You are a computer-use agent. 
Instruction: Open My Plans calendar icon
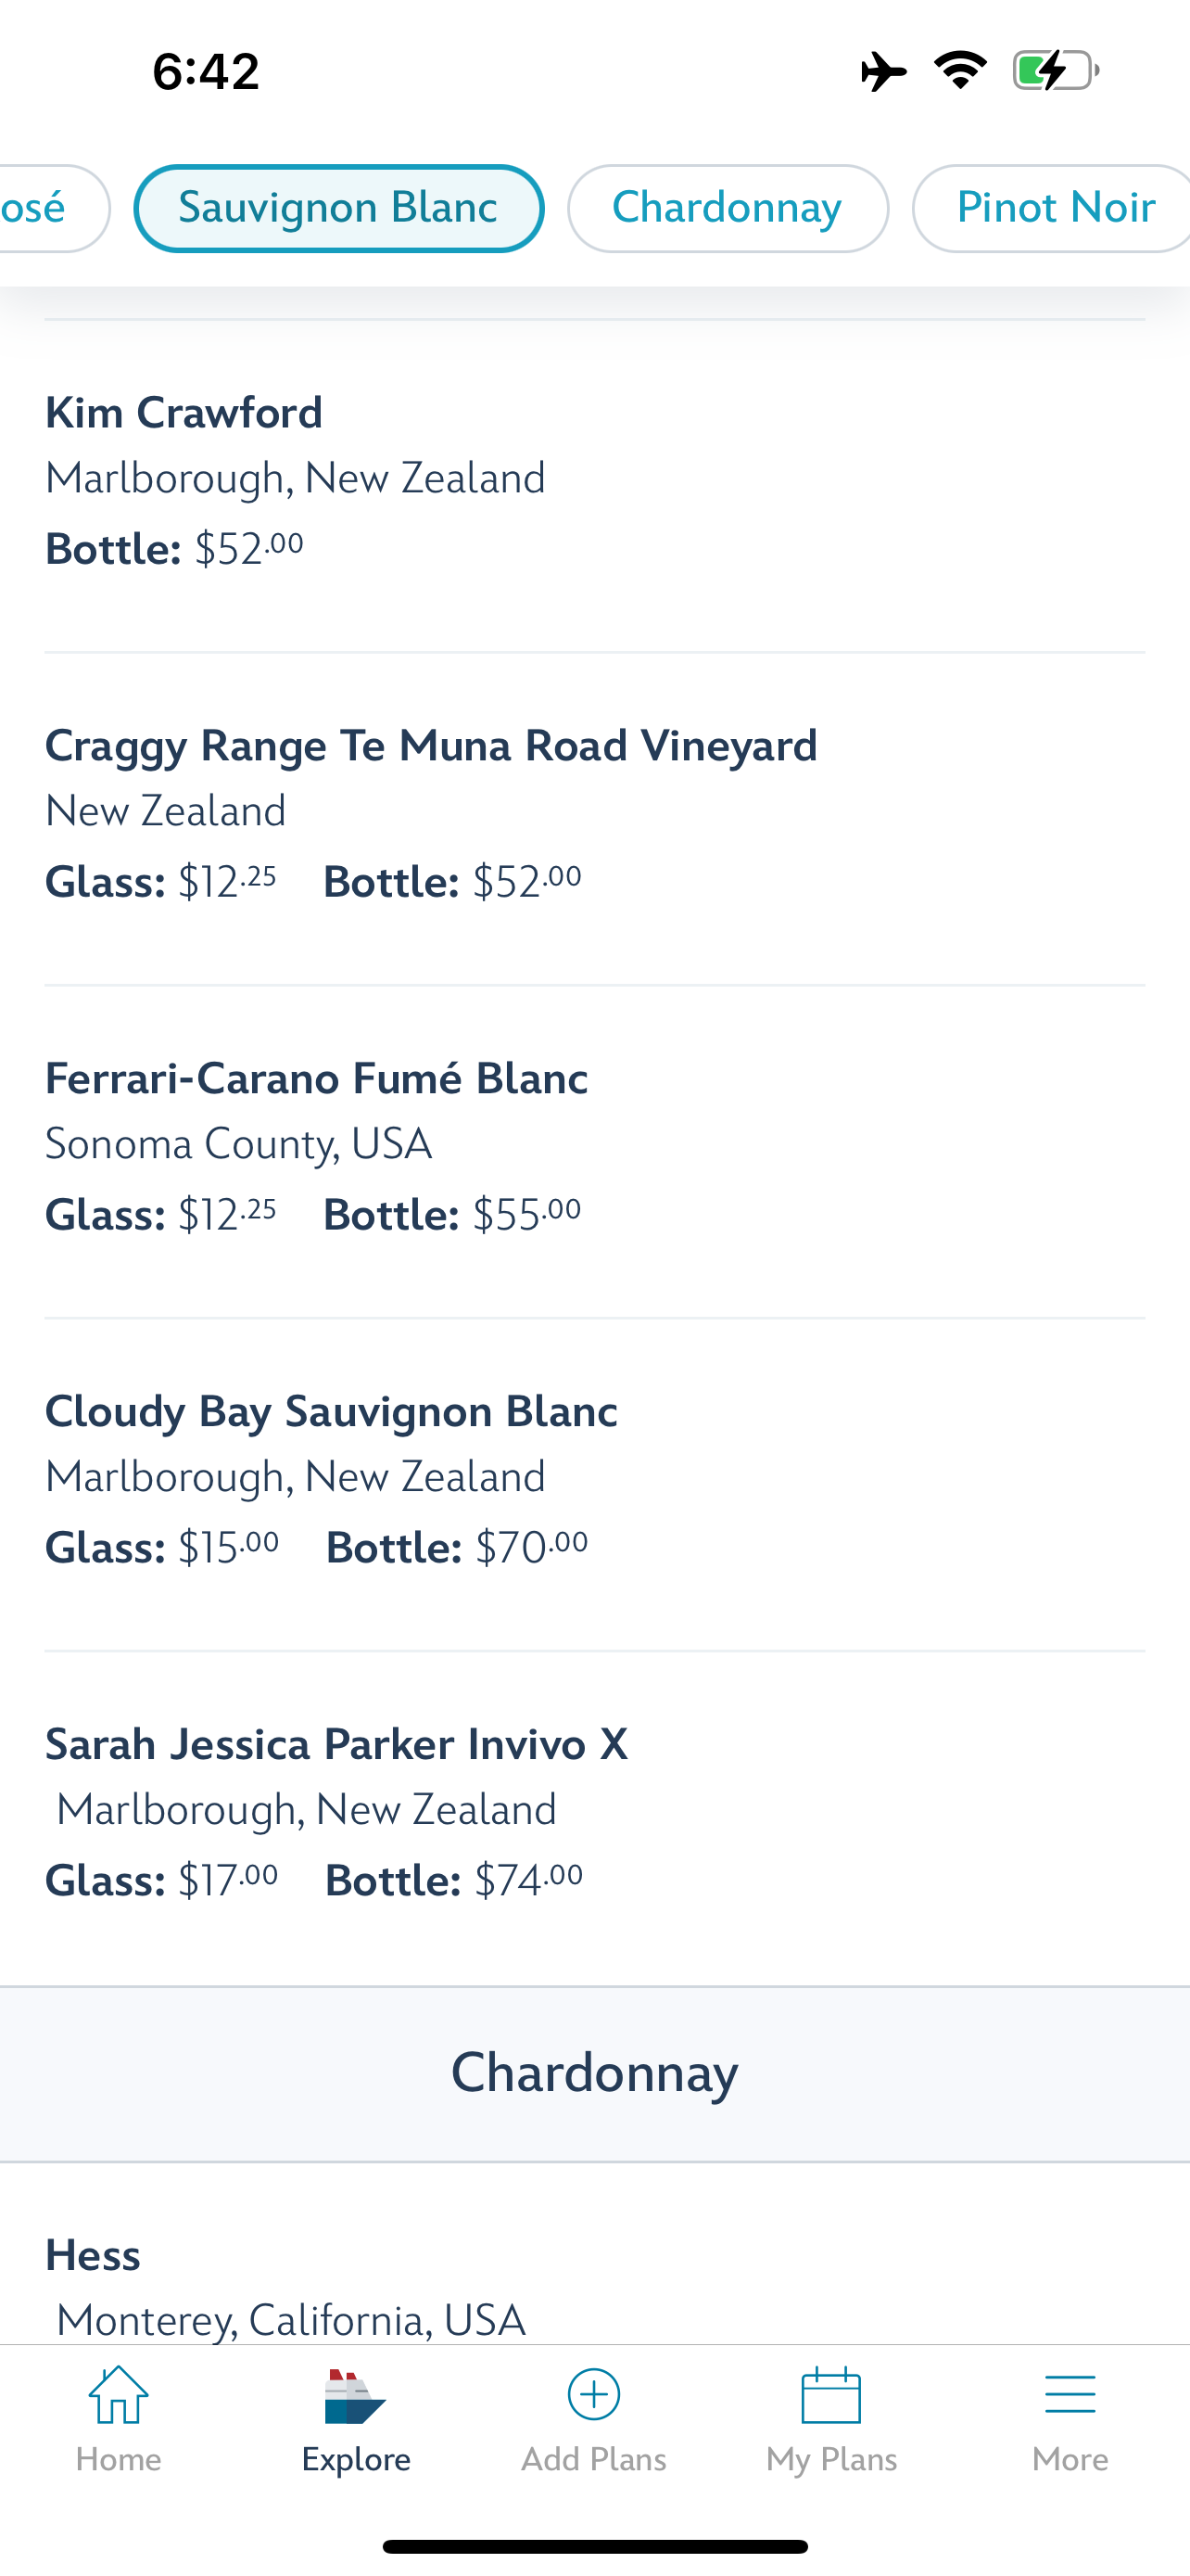[x=831, y=2395]
